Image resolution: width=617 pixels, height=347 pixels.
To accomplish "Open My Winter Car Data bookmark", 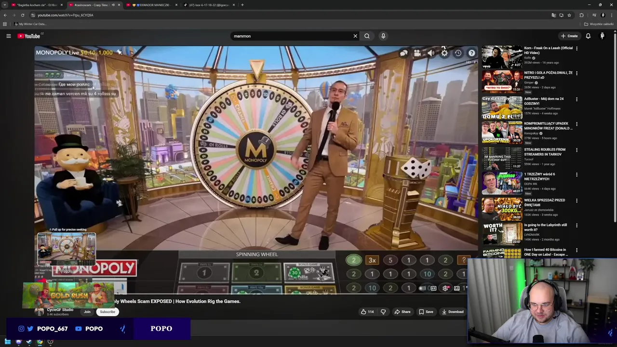I will coord(30,24).
